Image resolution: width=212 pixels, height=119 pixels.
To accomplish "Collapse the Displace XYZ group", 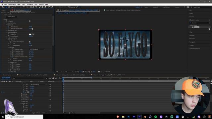I will (9, 62).
